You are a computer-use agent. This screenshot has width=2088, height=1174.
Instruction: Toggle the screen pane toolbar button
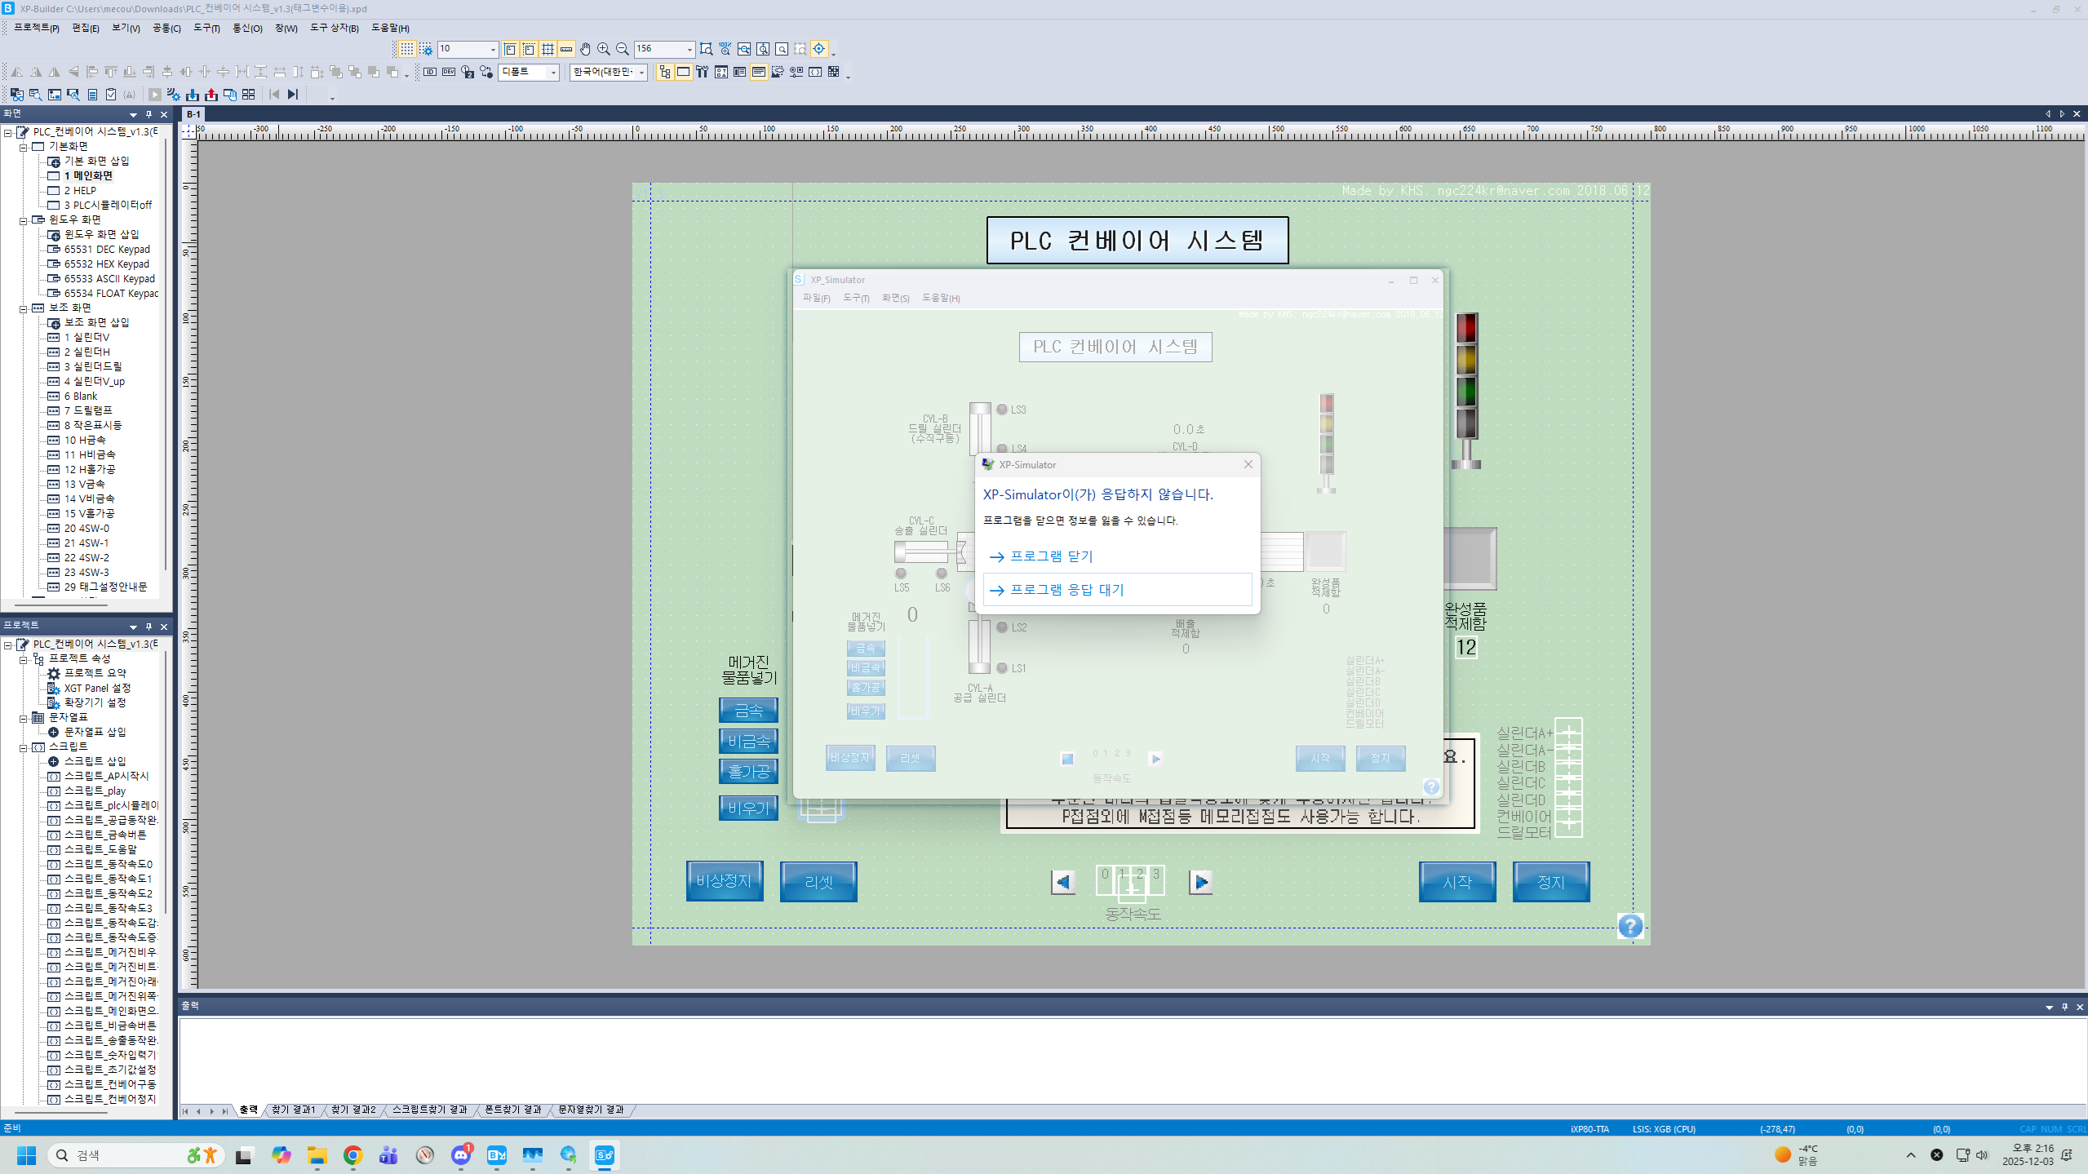(x=683, y=72)
